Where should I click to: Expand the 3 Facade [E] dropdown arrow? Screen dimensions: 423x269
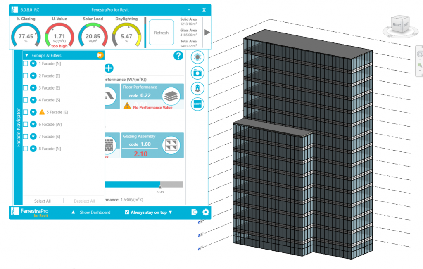33,88
